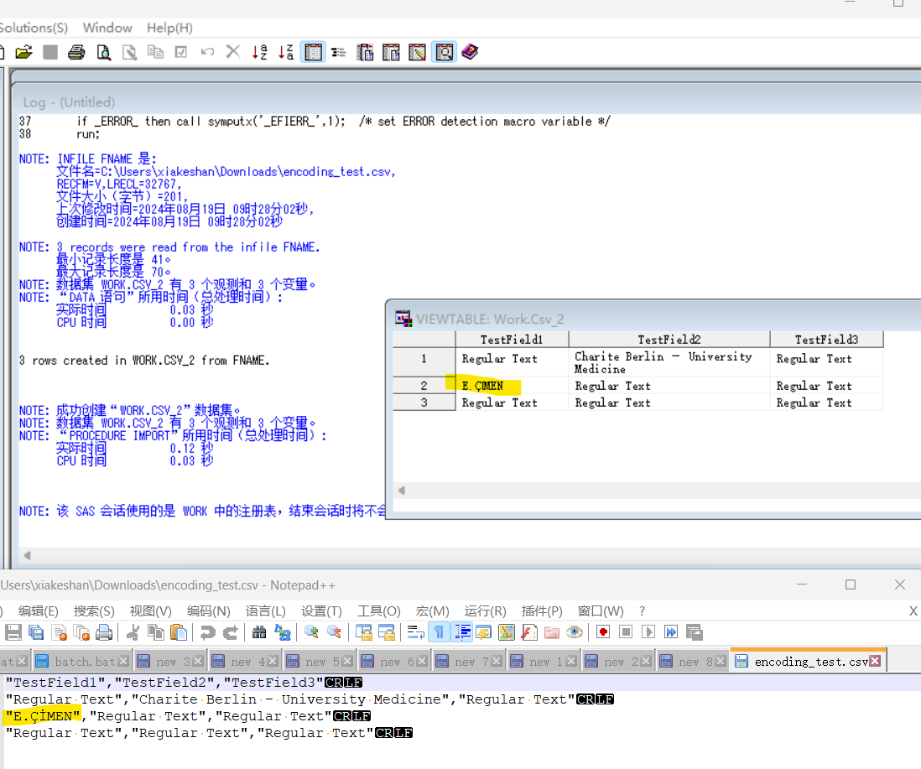Open the 语言(L) language menu

click(265, 611)
